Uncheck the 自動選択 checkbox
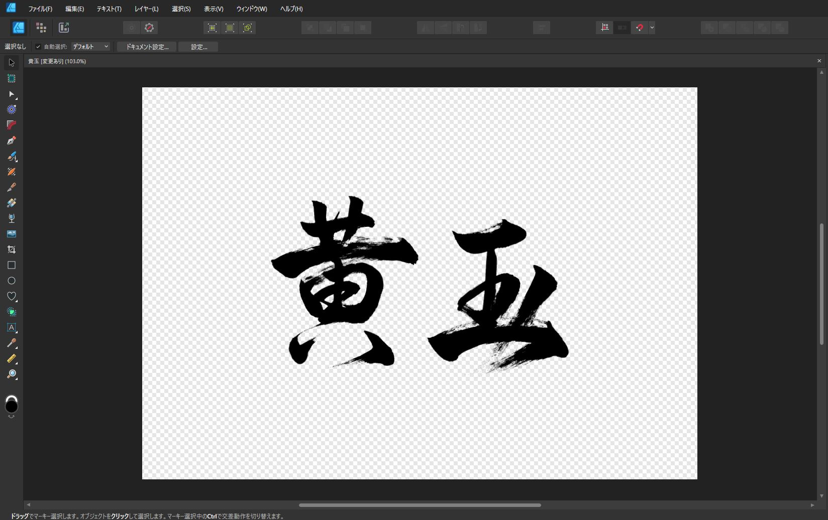The image size is (828, 520). 38,47
